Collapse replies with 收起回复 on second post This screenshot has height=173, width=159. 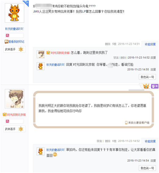150,141
